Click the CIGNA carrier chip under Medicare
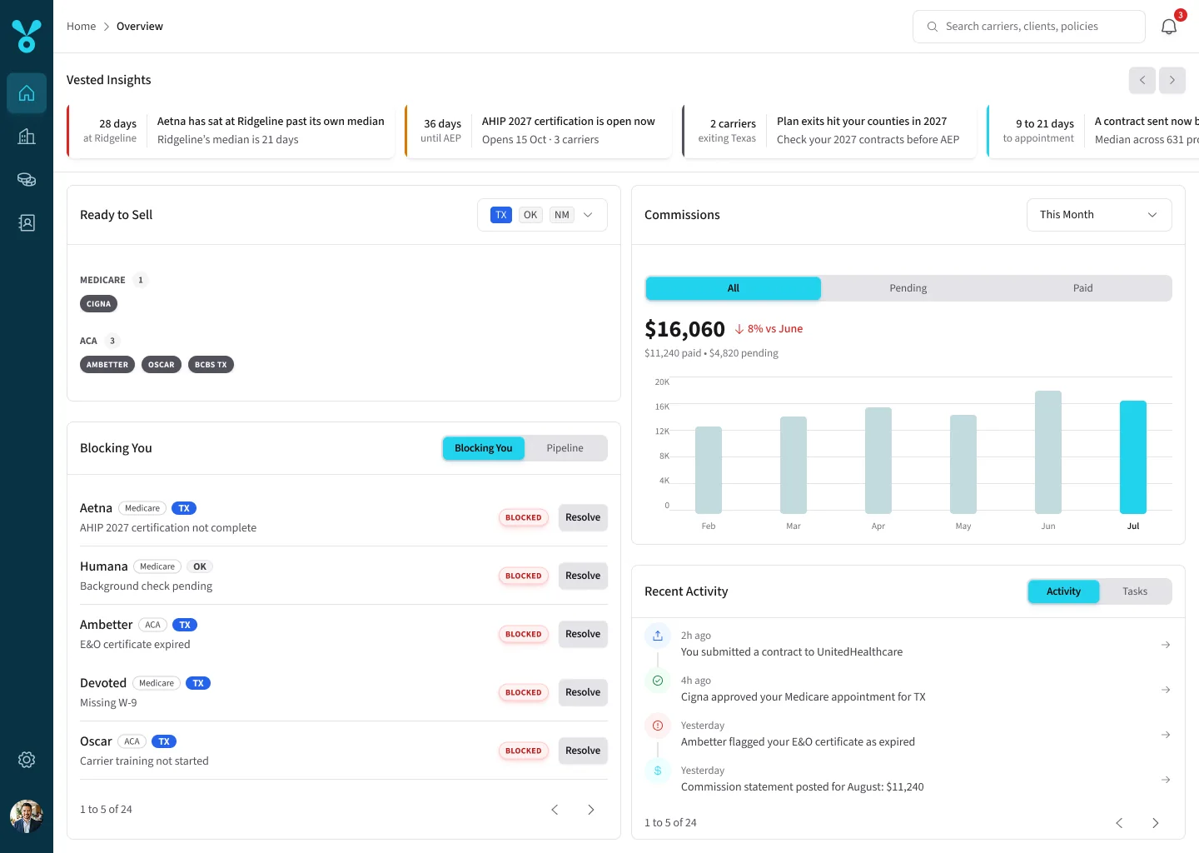Screen dimensions: 1199x853 [x=98, y=304]
